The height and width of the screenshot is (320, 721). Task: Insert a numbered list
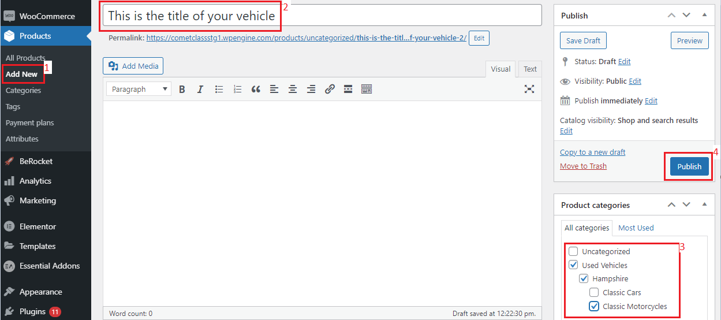(x=237, y=90)
